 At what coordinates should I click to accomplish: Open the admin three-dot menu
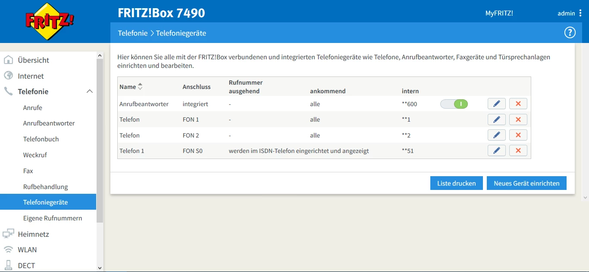(x=580, y=13)
